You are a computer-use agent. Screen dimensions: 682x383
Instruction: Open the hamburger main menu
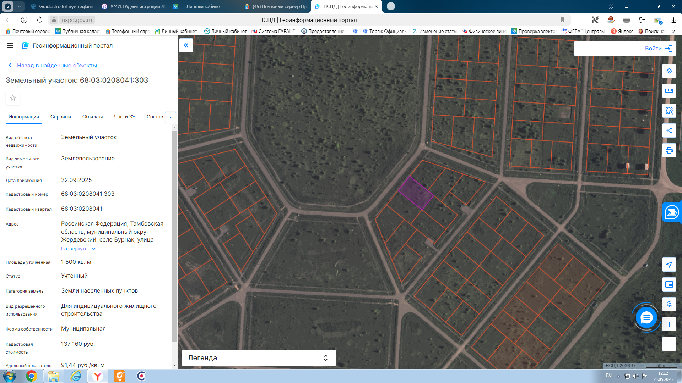pyautogui.click(x=10, y=45)
